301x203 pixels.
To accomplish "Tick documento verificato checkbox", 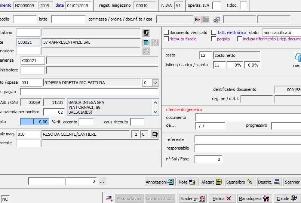I will tap(166, 33).
